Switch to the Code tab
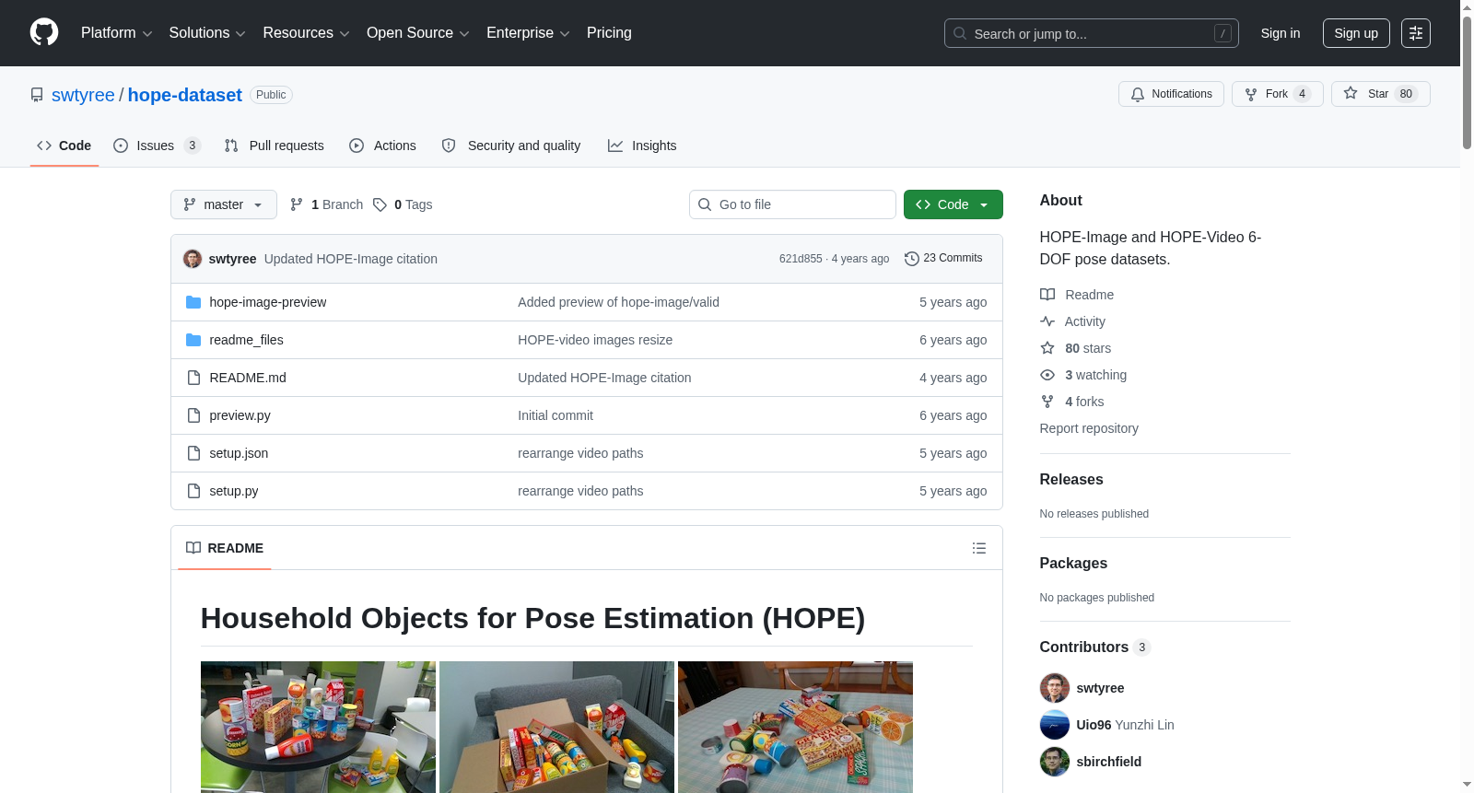The image size is (1474, 793). pyautogui.click(x=64, y=146)
